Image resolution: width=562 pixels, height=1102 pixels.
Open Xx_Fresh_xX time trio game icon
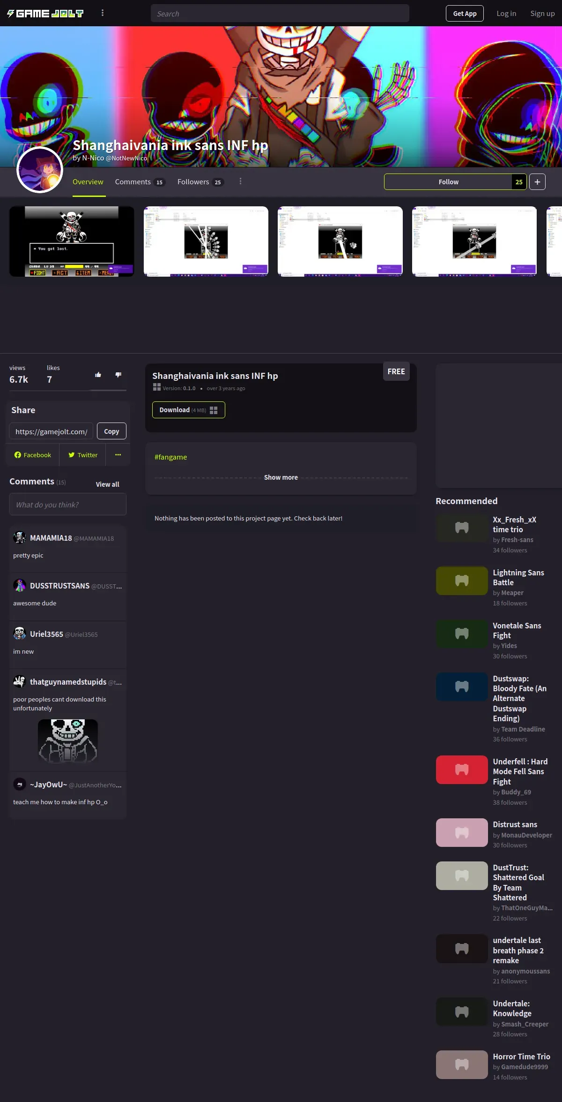[462, 528]
